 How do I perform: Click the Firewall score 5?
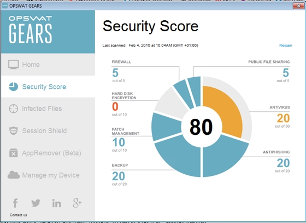[115, 73]
